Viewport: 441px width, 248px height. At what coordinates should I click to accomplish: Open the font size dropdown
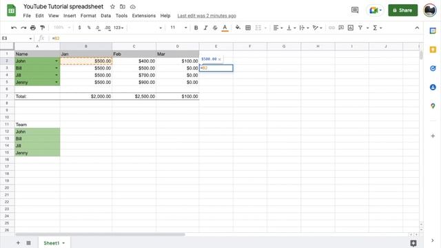[x=178, y=28]
